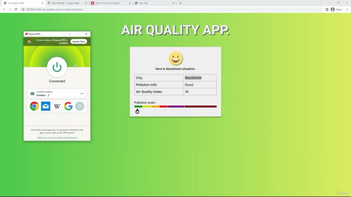351x197 pixels.
Task: Minimize the ExpressVPN window
Action: (70, 34)
